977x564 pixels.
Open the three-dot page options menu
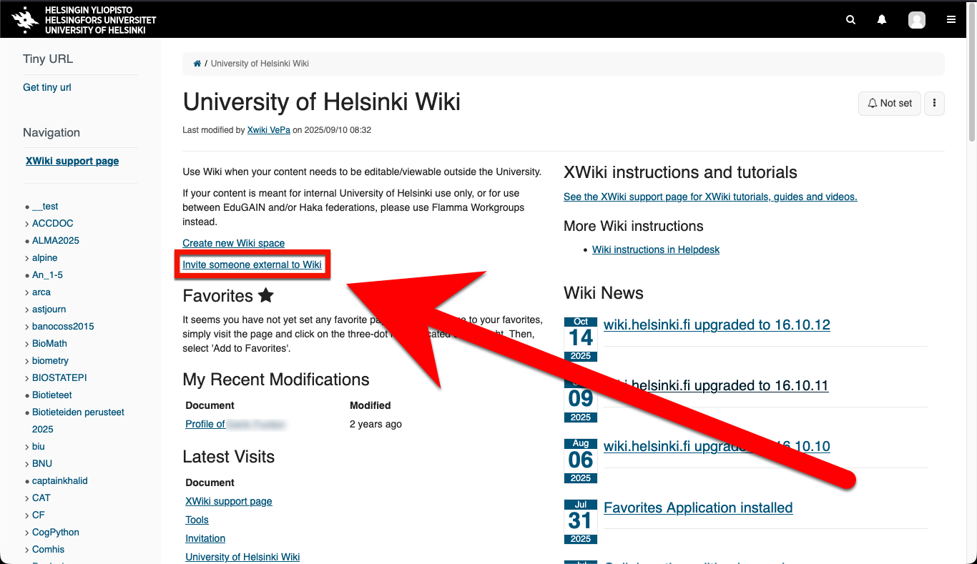(x=934, y=104)
